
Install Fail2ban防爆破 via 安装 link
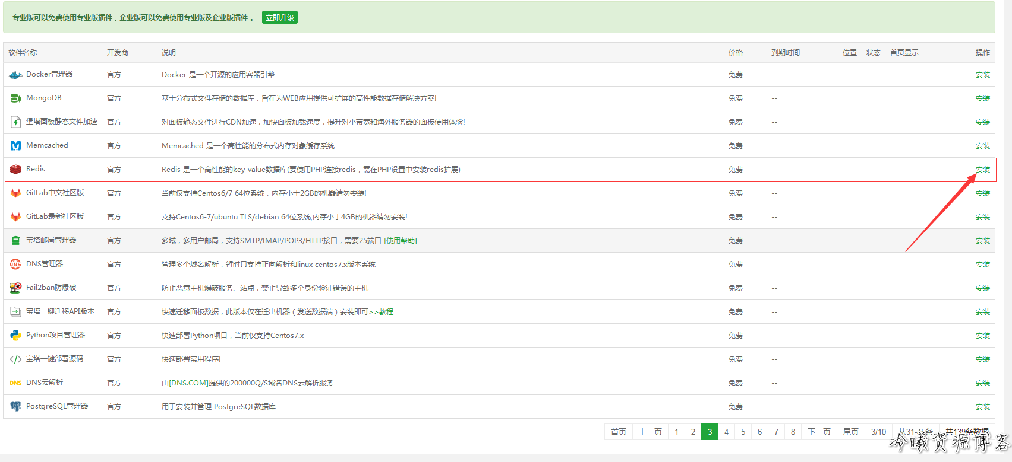pos(983,288)
